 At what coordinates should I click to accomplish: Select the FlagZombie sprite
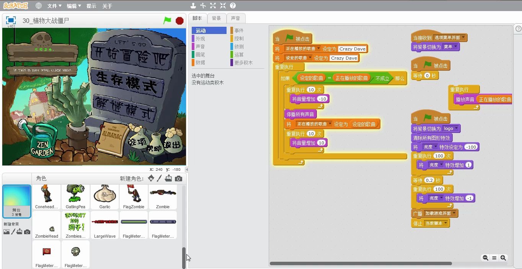(x=134, y=196)
